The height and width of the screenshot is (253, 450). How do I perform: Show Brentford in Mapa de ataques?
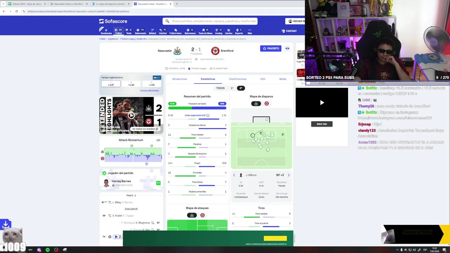202,215
